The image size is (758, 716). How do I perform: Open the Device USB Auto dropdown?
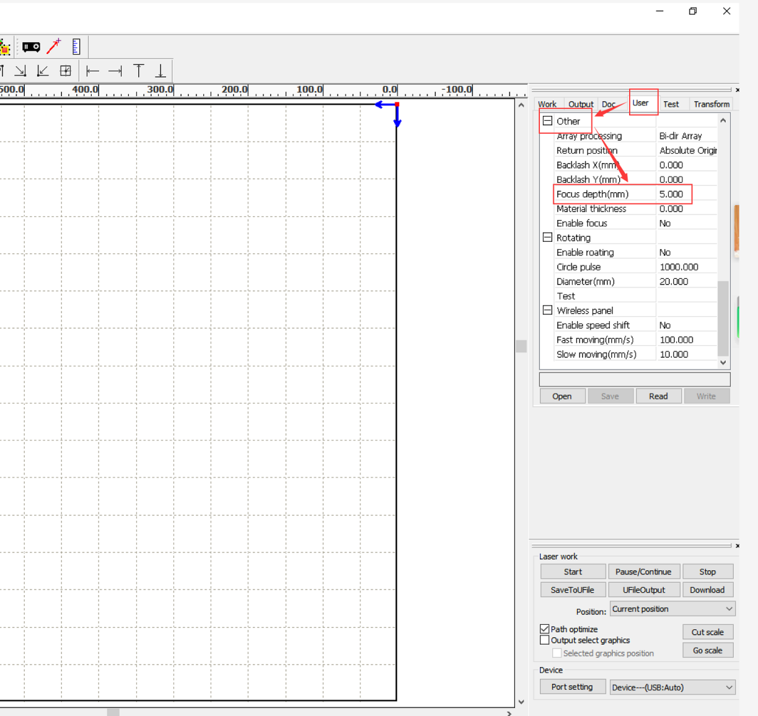(x=672, y=687)
